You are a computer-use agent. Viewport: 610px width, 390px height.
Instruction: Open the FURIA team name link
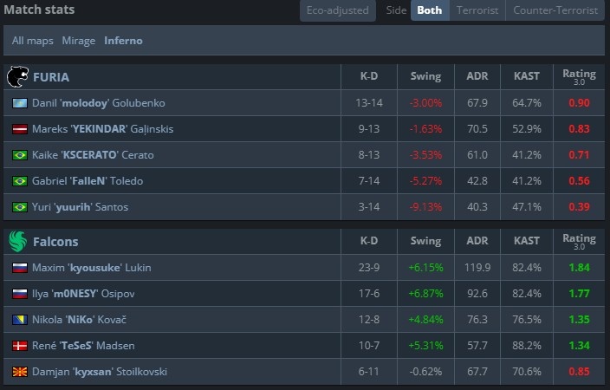click(x=50, y=76)
